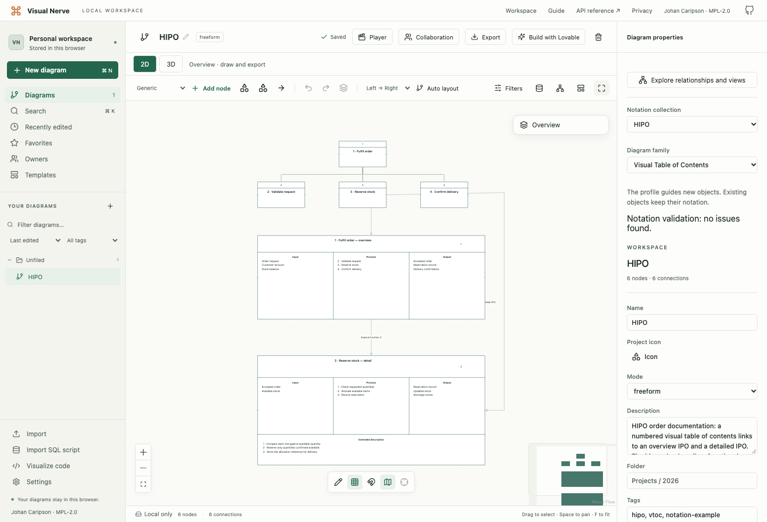Open Workspace in top navigation
This screenshot has height=522, width=767.
click(521, 11)
